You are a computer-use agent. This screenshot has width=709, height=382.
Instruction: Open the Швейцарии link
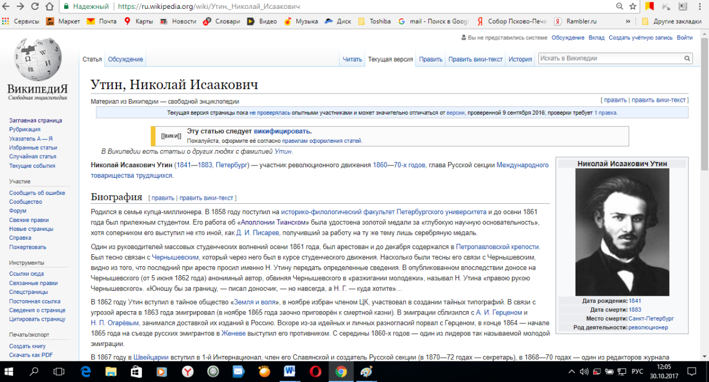(x=151, y=357)
